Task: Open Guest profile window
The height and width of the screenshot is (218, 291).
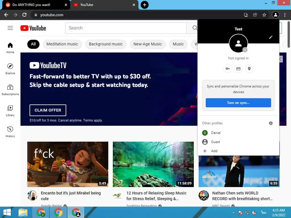Action: (x=238, y=142)
